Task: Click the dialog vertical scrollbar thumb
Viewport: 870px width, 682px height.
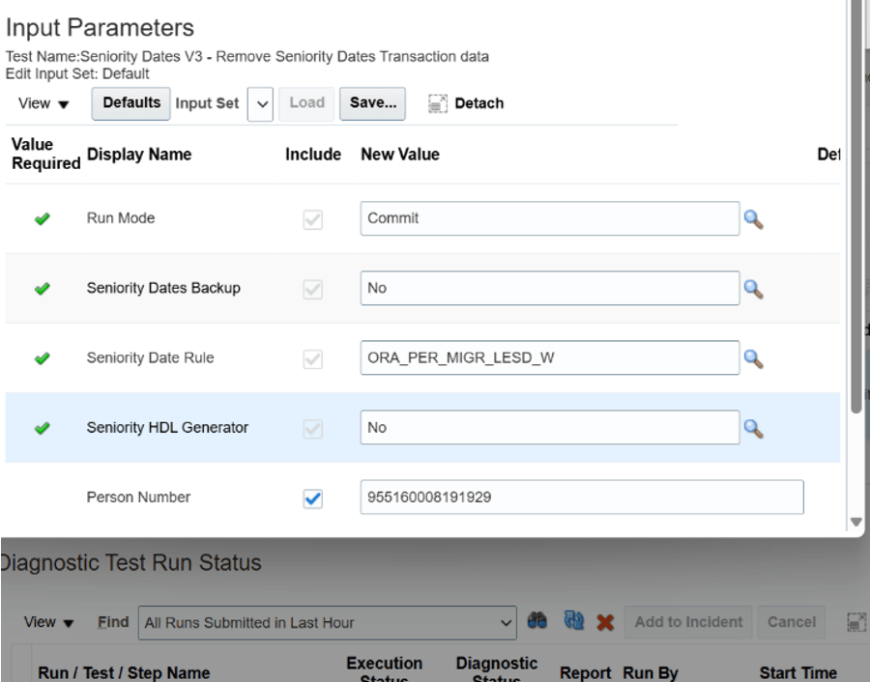Action: [x=856, y=205]
